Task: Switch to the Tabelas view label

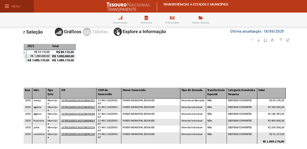Action: [x=100, y=32]
